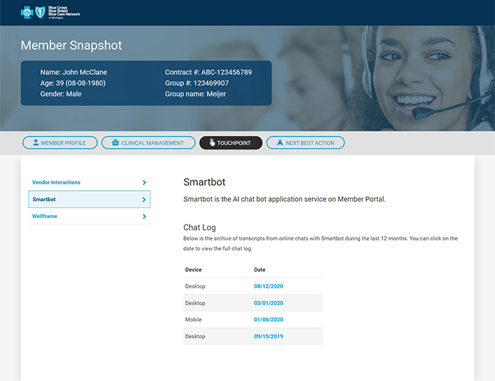Open the 03/01/2020 chat log
The width and height of the screenshot is (495, 381).
(268, 303)
